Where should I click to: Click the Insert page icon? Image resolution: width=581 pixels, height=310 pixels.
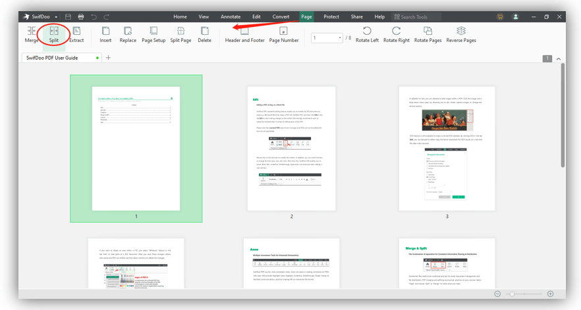(x=105, y=34)
